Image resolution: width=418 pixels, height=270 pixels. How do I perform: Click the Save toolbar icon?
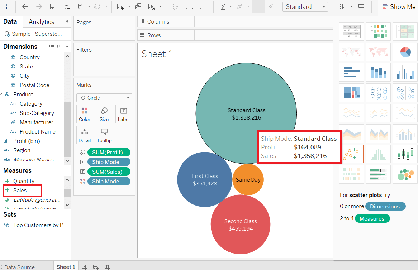point(53,7)
